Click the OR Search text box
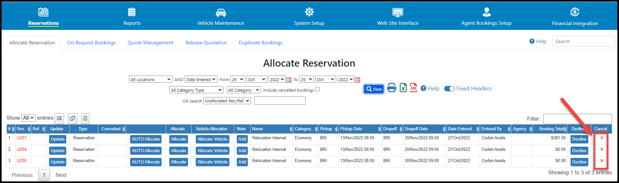 [x=280, y=101]
